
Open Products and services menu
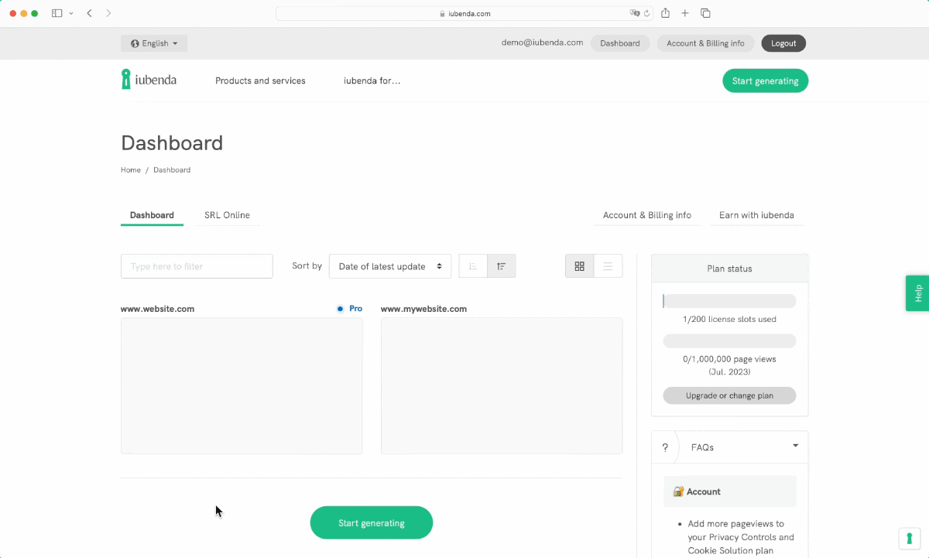click(260, 80)
